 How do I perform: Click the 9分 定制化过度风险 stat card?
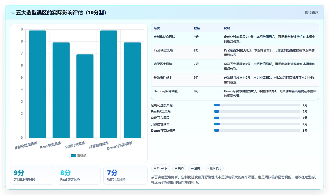pyautogui.click(x=32, y=175)
